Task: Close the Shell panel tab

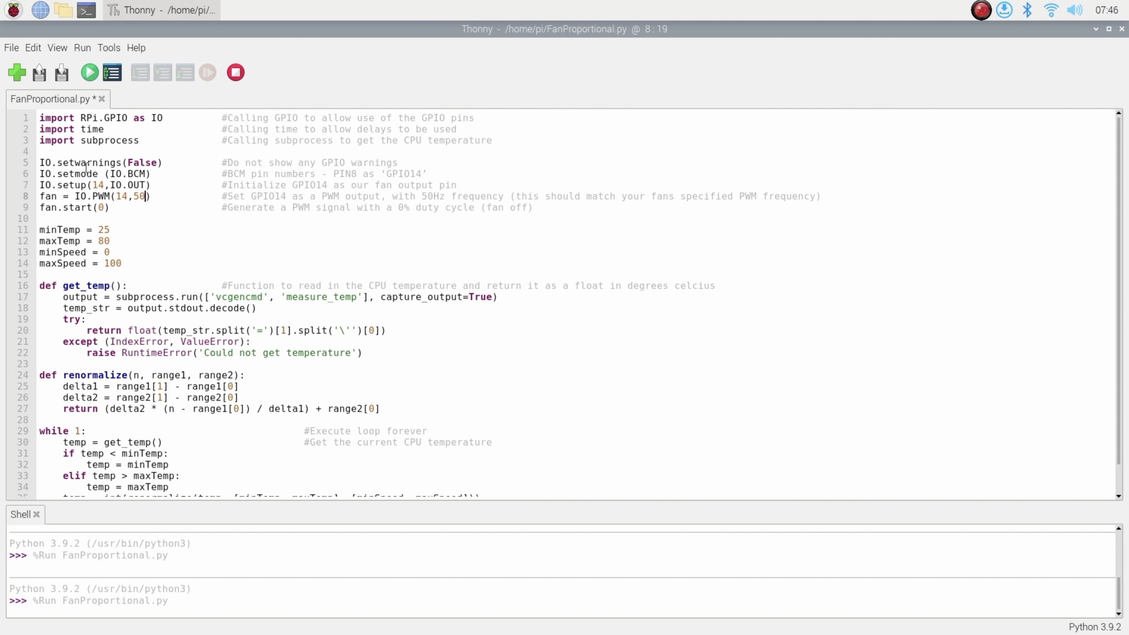Action: point(37,515)
